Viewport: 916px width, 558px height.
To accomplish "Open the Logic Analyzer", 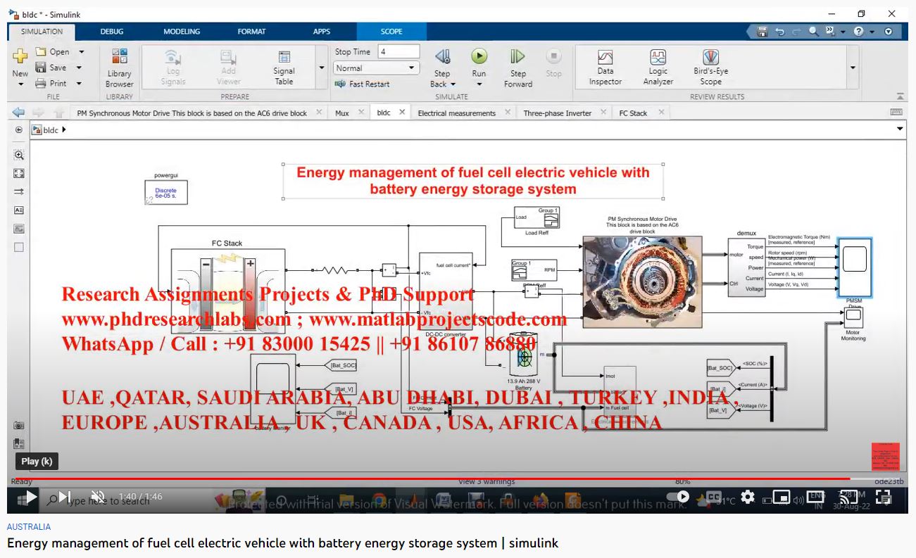I will click(658, 68).
